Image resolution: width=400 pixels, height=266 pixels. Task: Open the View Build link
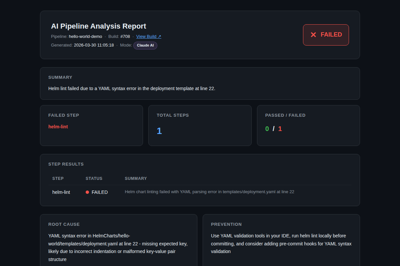tap(149, 37)
